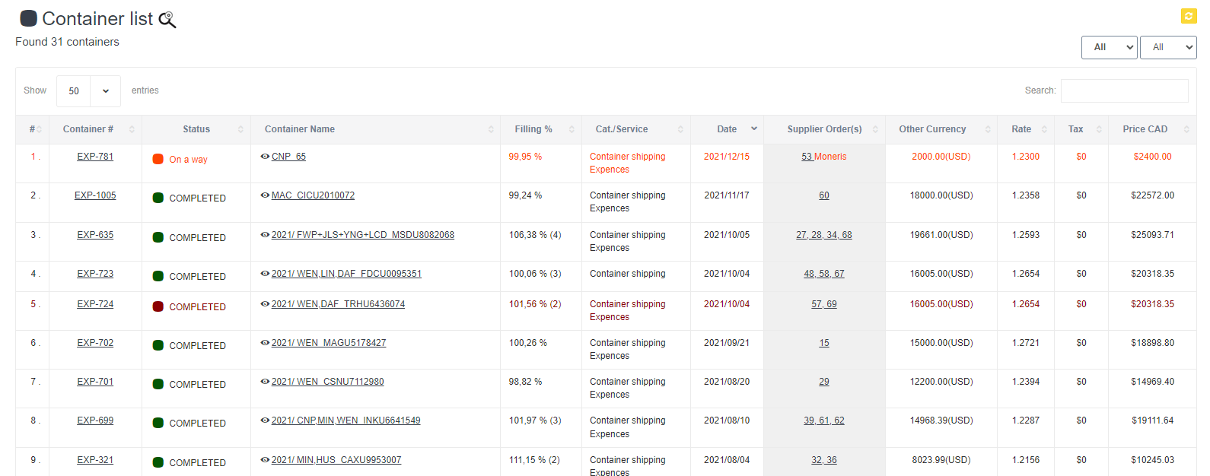Open the CNP_65 container name link
Screen dimensions: 1210x476
click(288, 157)
